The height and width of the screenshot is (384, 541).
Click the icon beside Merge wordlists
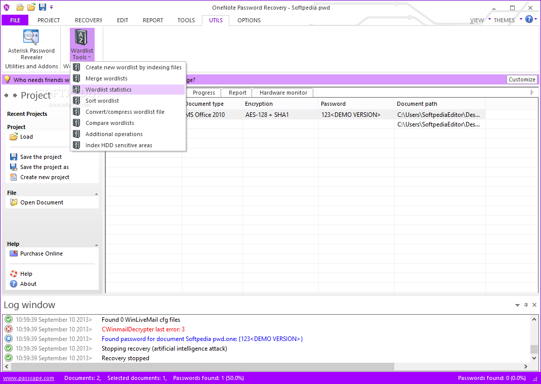click(76, 78)
